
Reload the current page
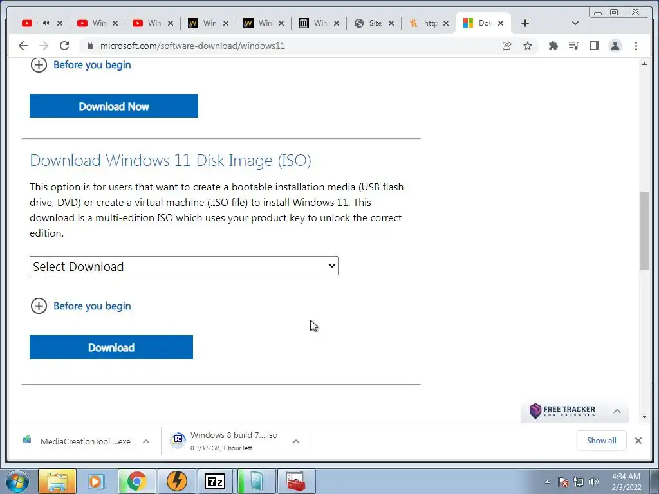pos(64,46)
